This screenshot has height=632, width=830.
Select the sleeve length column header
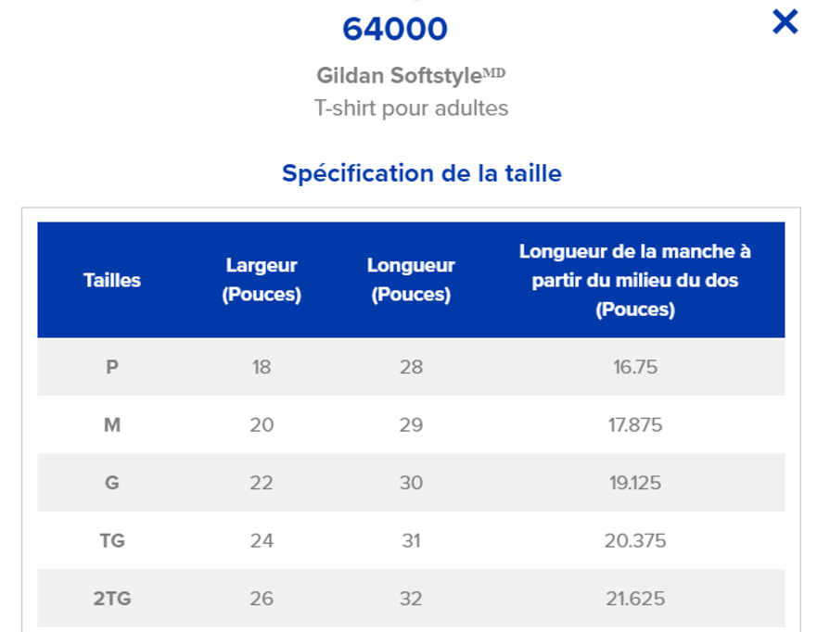pos(634,280)
